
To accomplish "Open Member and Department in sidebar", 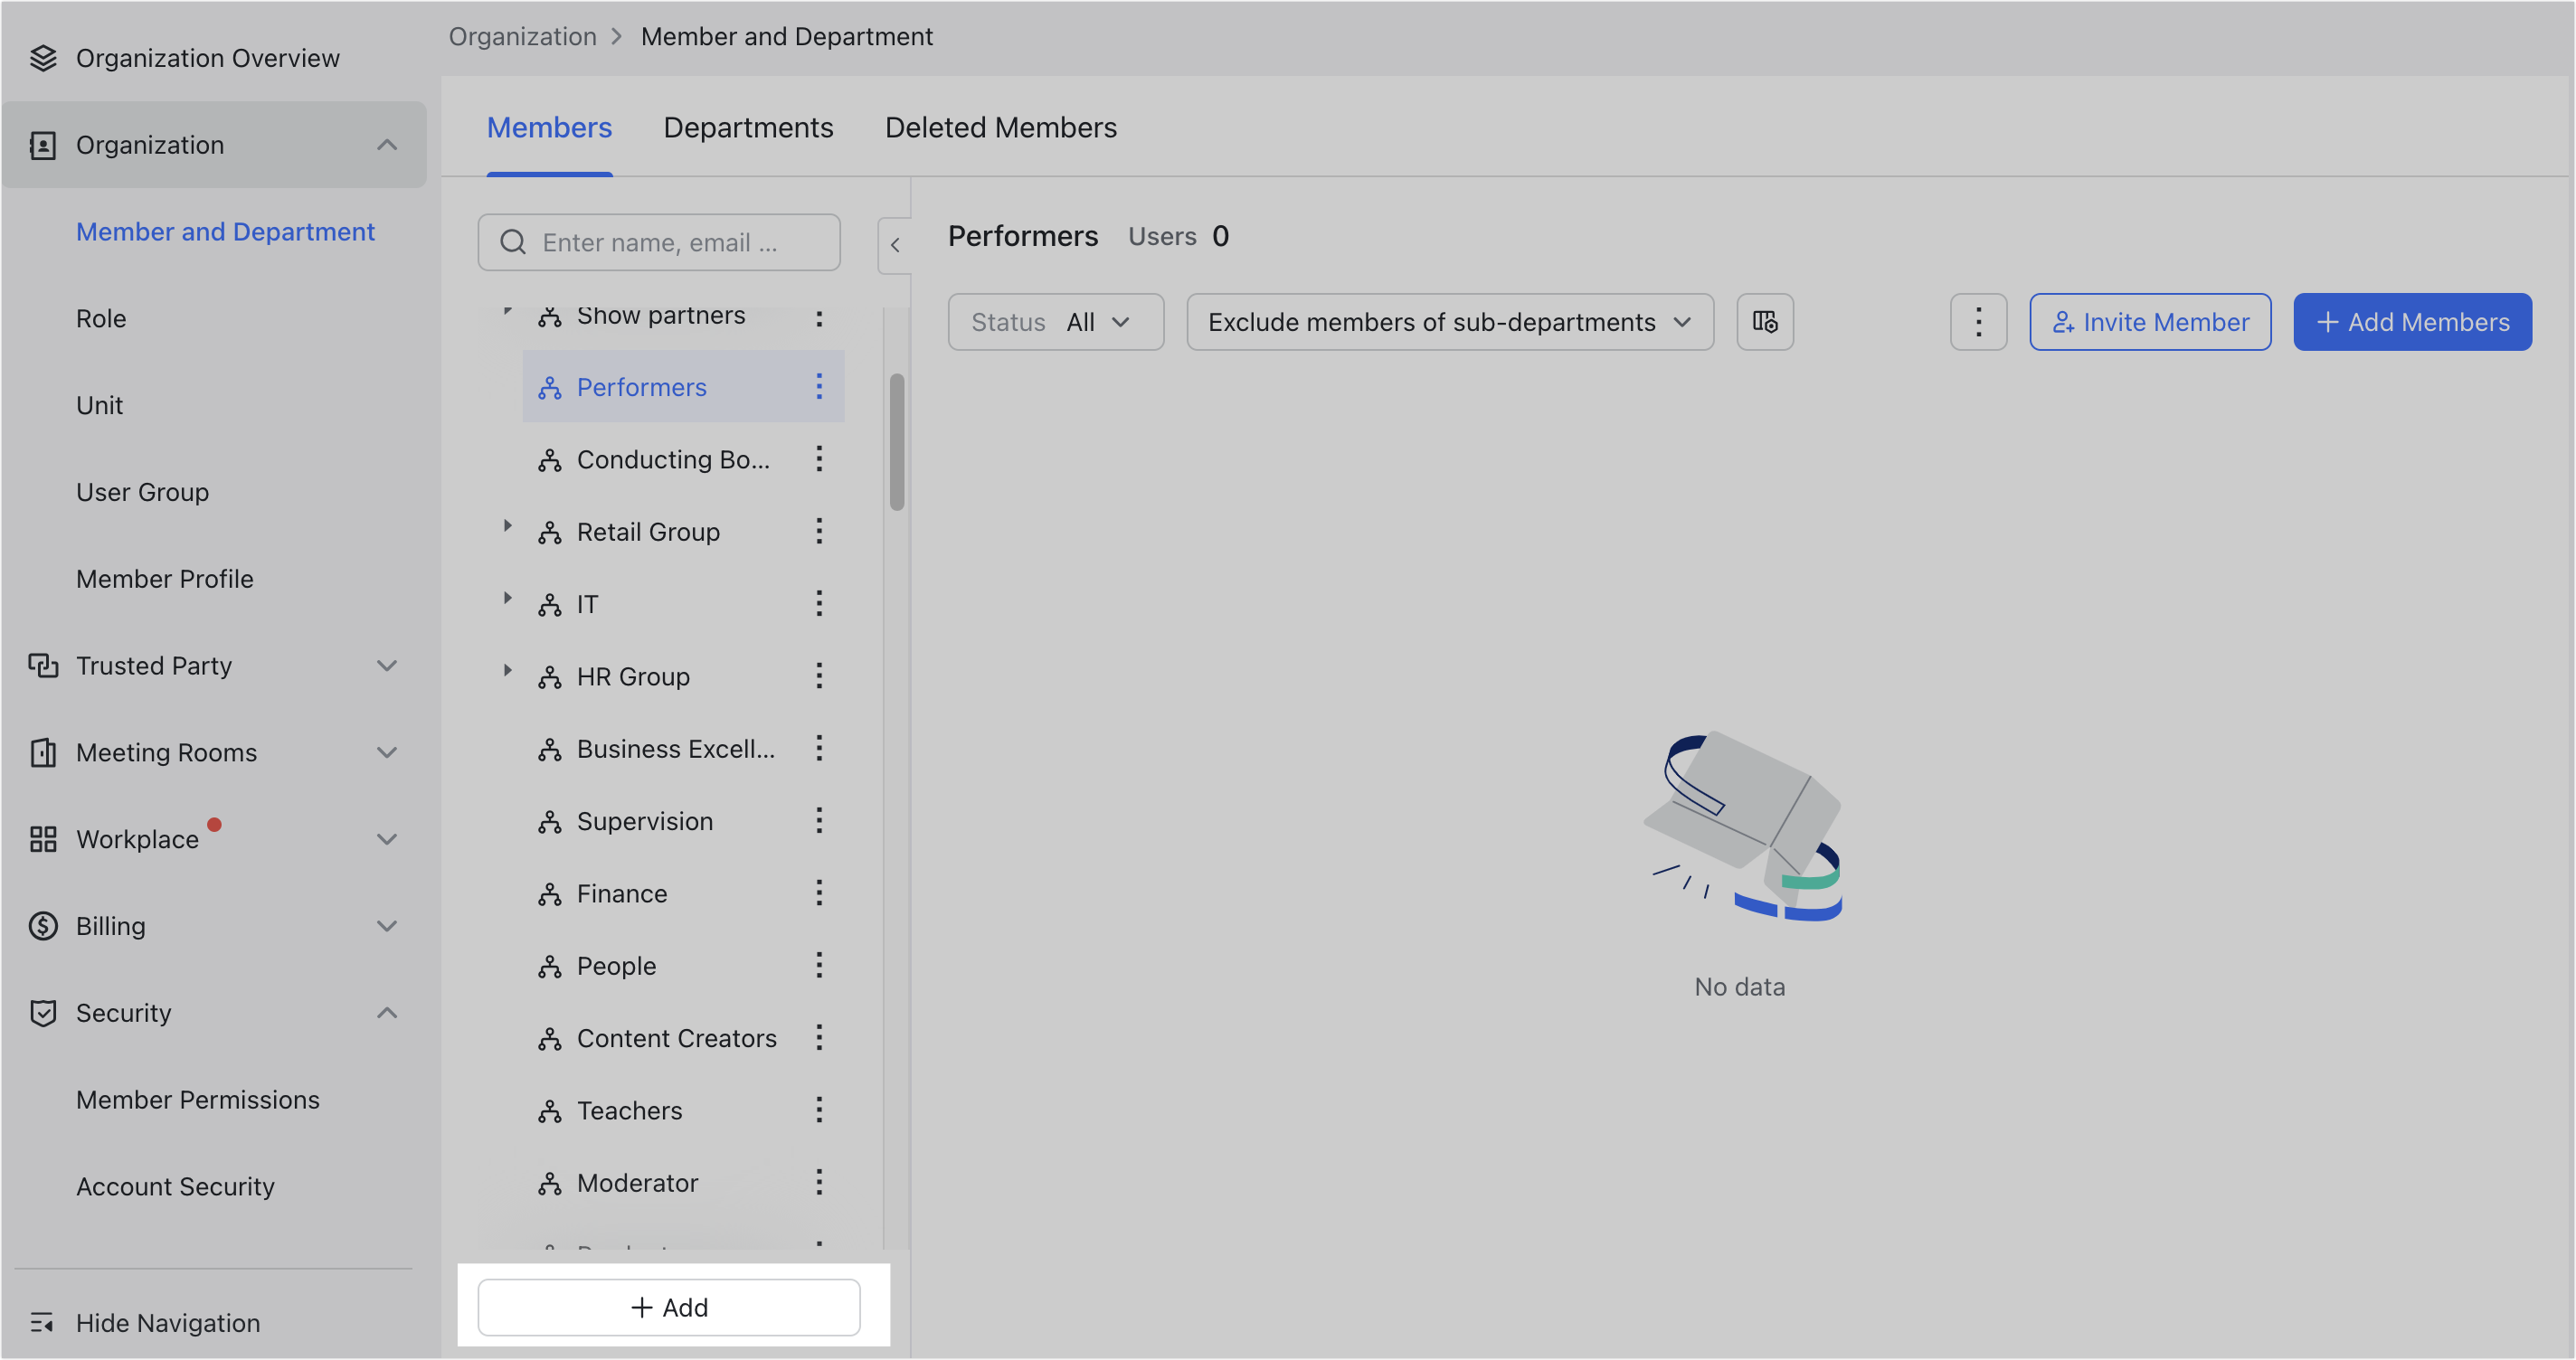I will click(225, 232).
